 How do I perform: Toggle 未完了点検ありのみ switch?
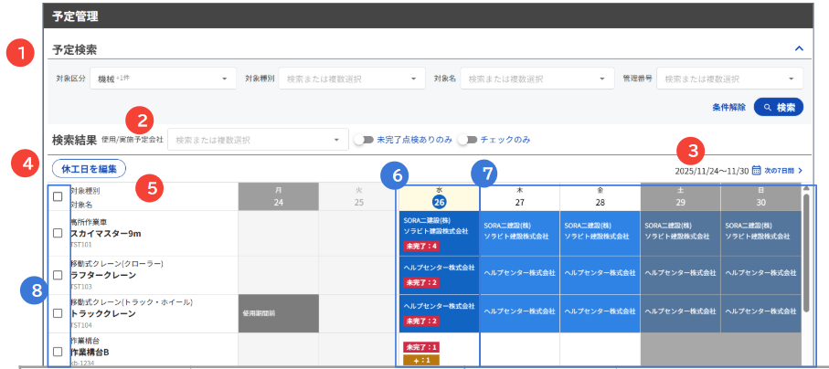[365, 140]
